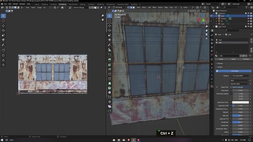Screen dimensions: 253x142
Task: Open the Modifiers properties tab wrench icon
Action: [212, 68]
